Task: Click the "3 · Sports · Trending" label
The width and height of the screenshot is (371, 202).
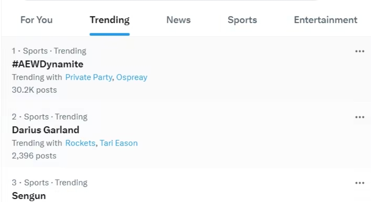Action: coord(50,183)
